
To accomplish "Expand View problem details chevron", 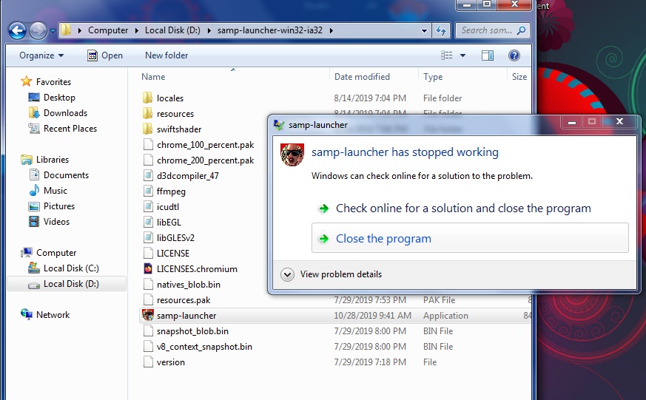I will pyautogui.click(x=287, y=274).
